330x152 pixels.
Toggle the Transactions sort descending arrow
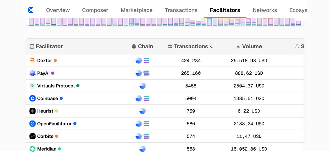click(x=212, y=47)
